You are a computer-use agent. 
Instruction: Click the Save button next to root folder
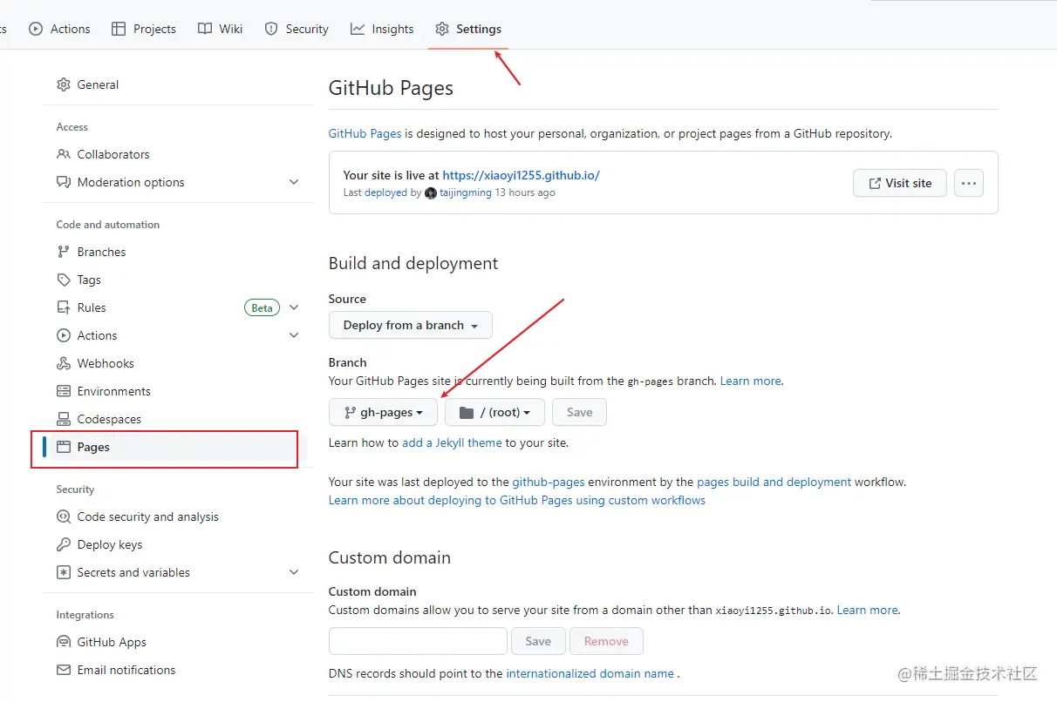(x=579, y=412)
